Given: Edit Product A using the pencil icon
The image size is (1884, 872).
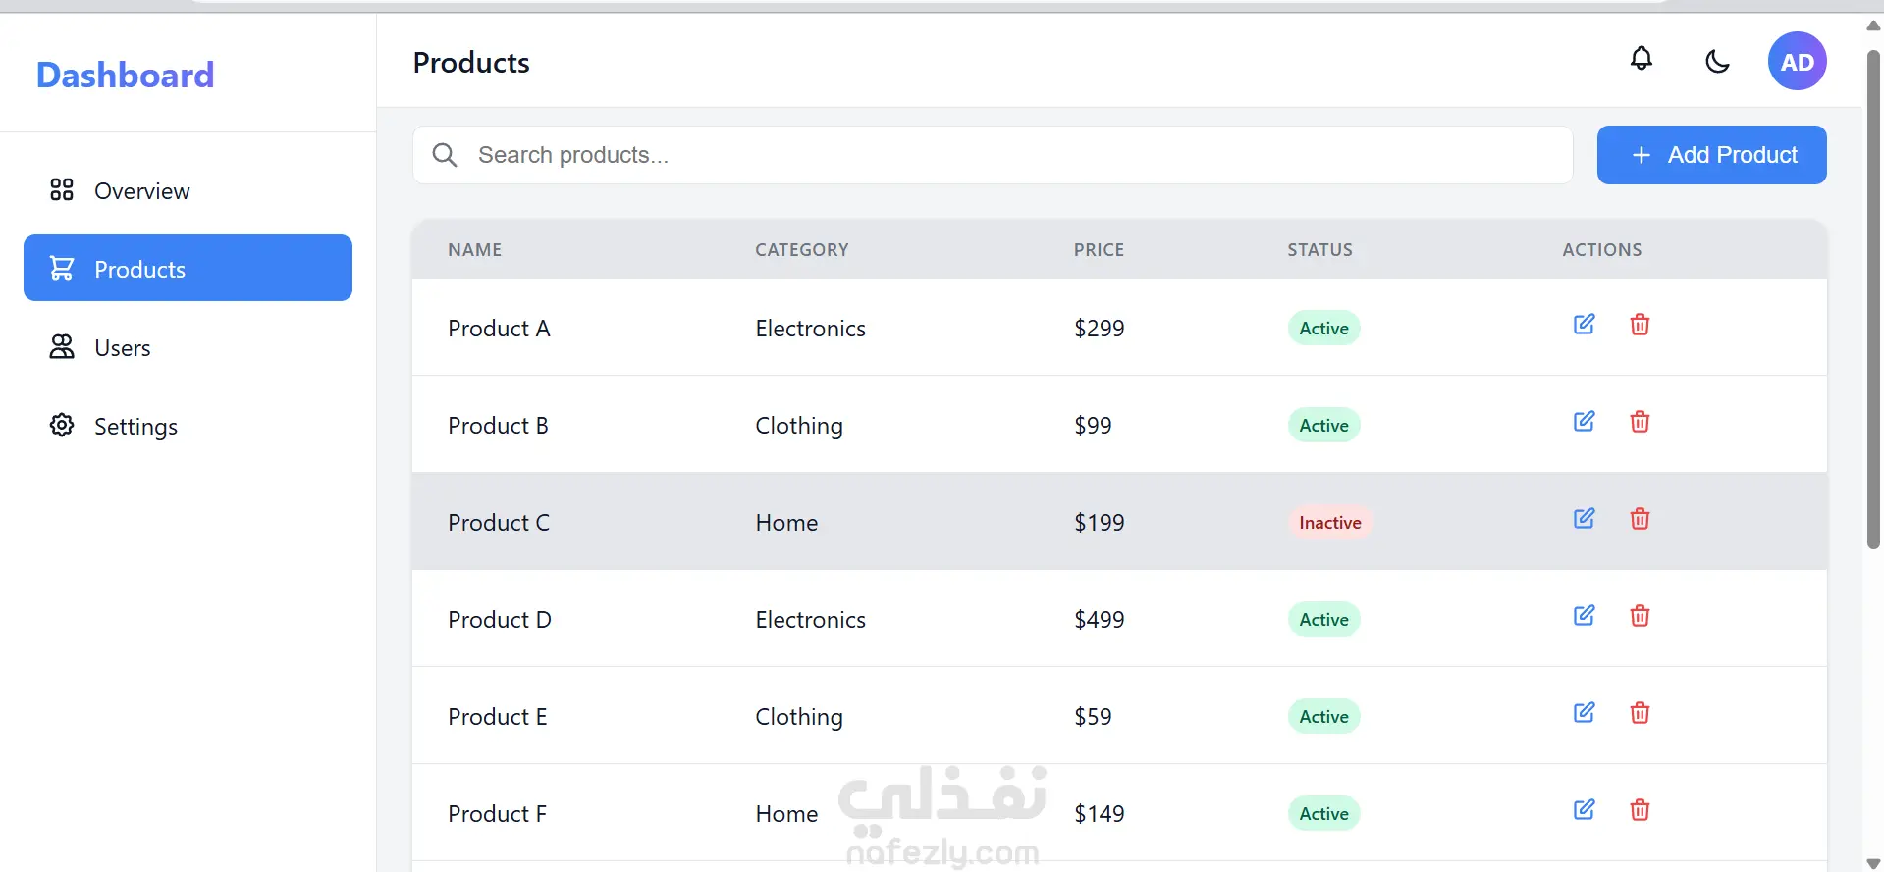Looking at the screenshot, I should pos(1585,325).
